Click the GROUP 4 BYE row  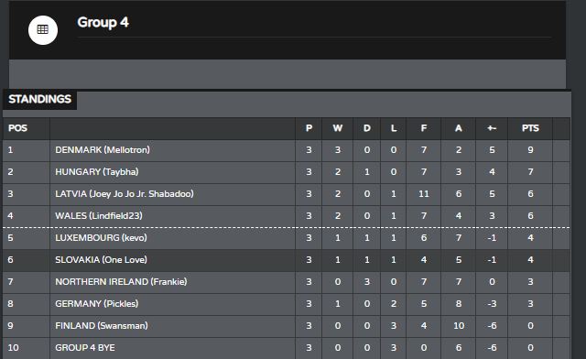[287, 348]
